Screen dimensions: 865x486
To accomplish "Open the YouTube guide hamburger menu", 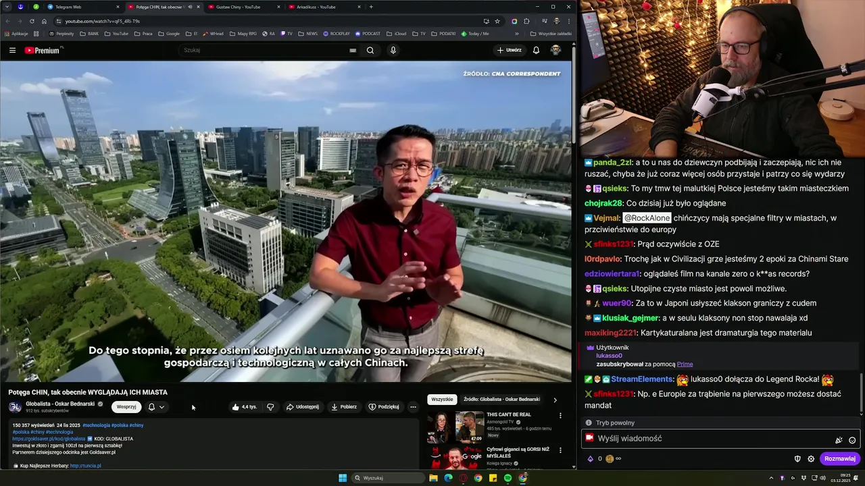I will coord(12,50).
